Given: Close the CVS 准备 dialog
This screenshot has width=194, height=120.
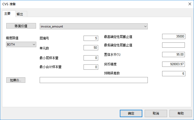Looking at the screenshot, I should click(190, 4).
